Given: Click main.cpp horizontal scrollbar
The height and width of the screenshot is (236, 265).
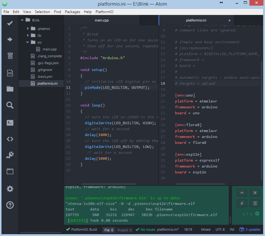Looking at the screenshot, I should [x=109, y=184].
